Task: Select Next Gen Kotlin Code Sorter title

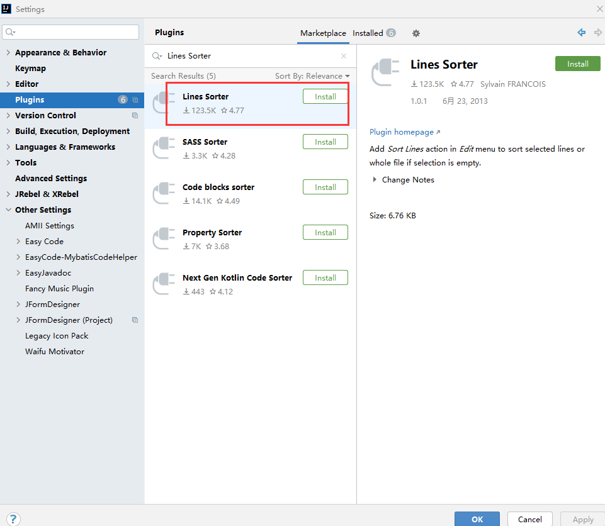Action: pyautogui.click(x=237, y=278)
